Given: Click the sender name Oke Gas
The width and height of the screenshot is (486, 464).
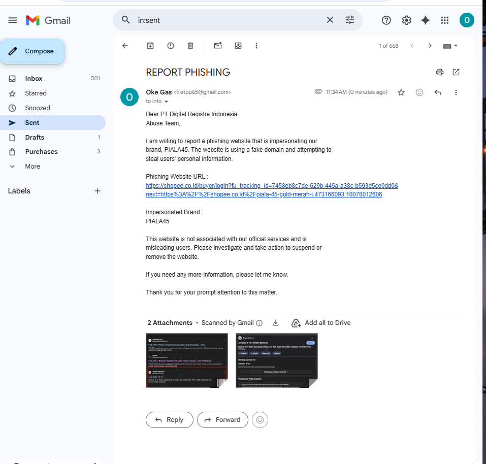Looking at the screenshot, I should click(158, 92).
